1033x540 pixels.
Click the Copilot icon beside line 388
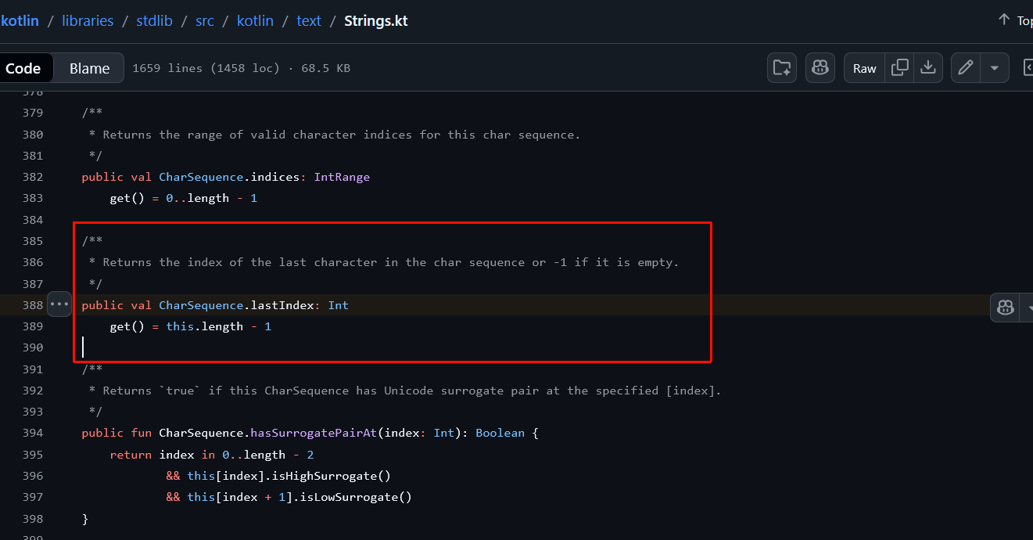pyautogui.click(x=1006, y=307)
